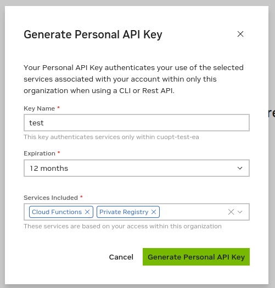Open the Expiration chevron arrow

240,168
